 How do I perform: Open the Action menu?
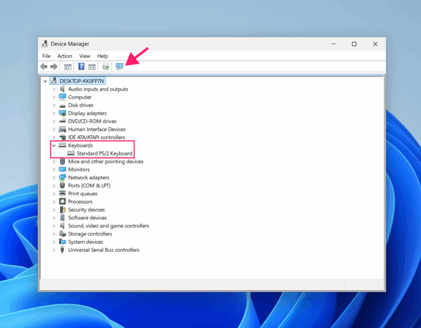[65, 56]
